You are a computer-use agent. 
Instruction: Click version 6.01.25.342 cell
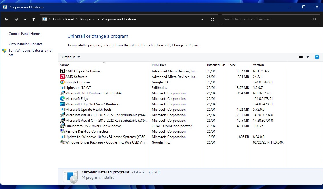click(x=261, y=71)
